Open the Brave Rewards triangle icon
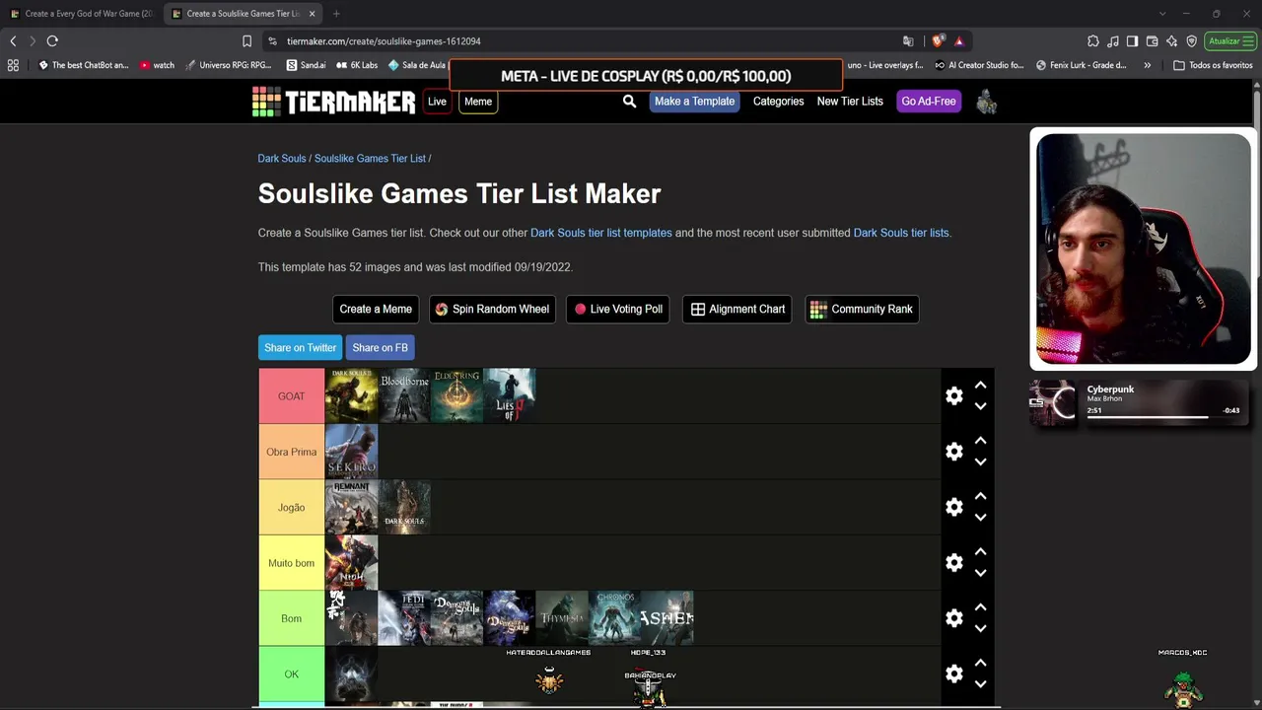This screenshot has height=710, width=1262. (x=958, y=40)
